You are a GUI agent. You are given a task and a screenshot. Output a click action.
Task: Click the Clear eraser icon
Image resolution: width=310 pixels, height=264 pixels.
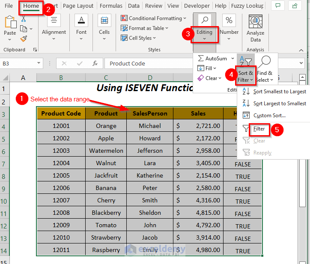(x=200, y=78)
